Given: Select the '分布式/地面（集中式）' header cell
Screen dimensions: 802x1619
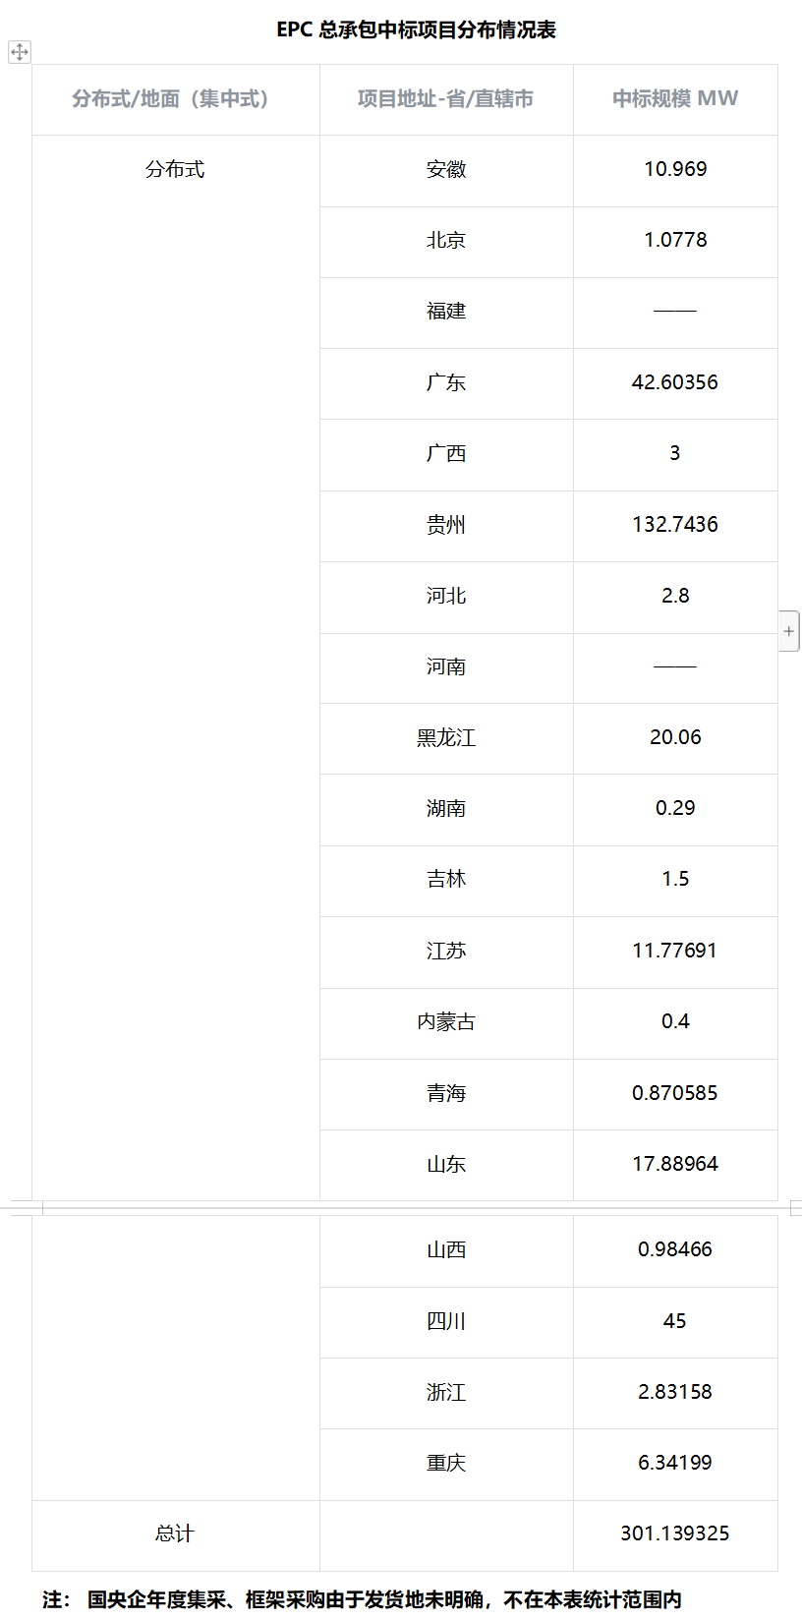Looking at the screenshot, I should [175, 99].
